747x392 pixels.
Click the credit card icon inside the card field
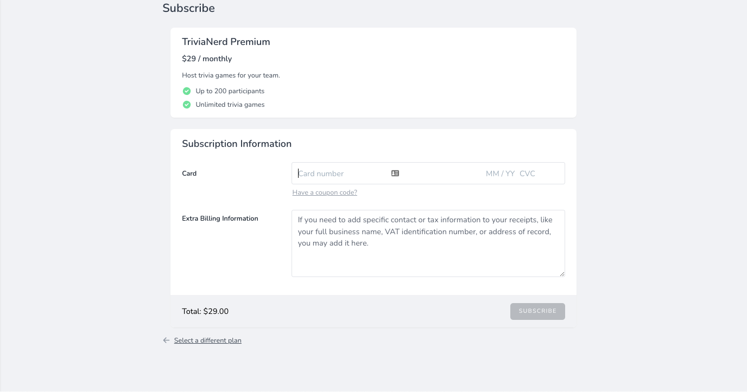[x=395, y=173]
